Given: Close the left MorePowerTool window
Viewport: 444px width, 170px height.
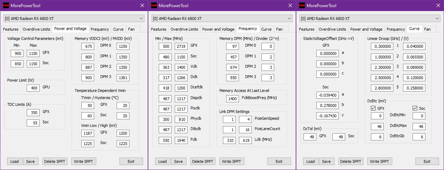Looking at the screenshot, I should tap(142, 5).
